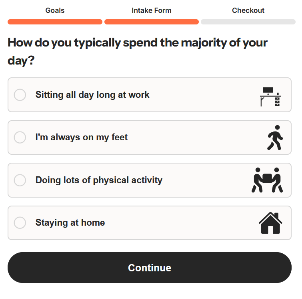The height and width of the screenshot is (299, 302).
Task: Click the desk icon for sitting at work
Action: click(270, 97)
